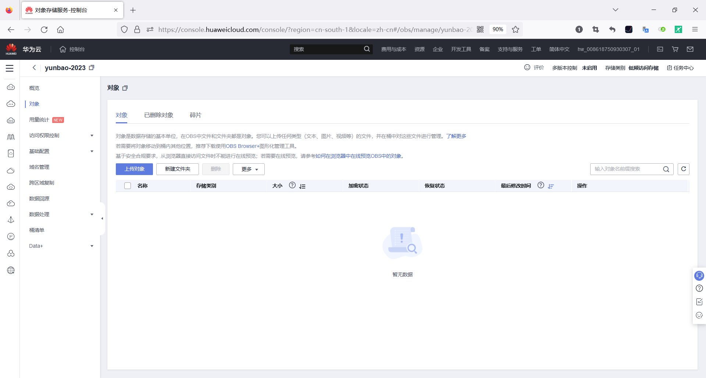Screen dimensions: 706x378
Task: Open the 已删除对象 tab
Action: pyautogui.click(x=158, y=115)
